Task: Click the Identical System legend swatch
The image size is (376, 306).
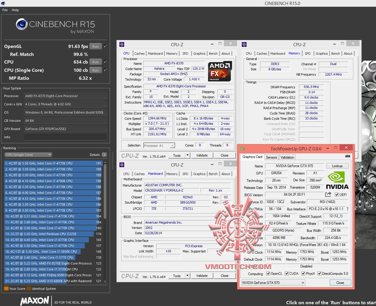Action: (x=29, y=289)
